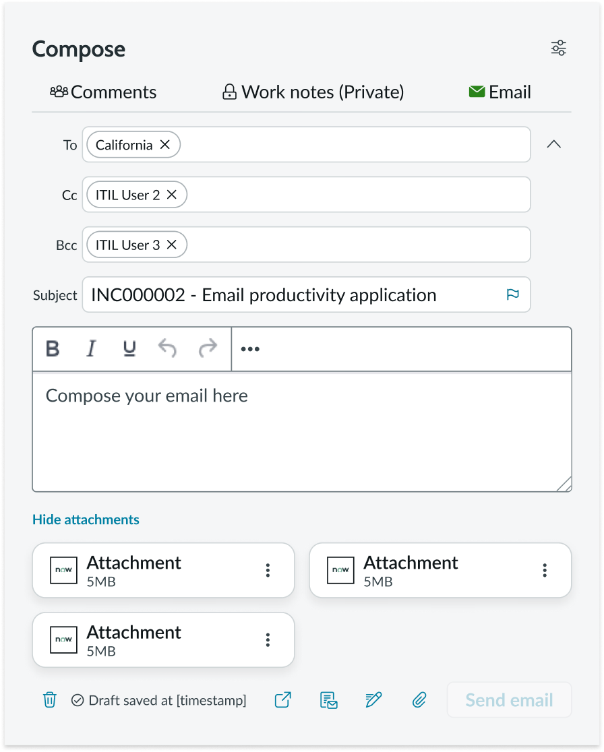Open the bottom attachment card
This screenshot has height=752, width=604.
coord(163,639)
